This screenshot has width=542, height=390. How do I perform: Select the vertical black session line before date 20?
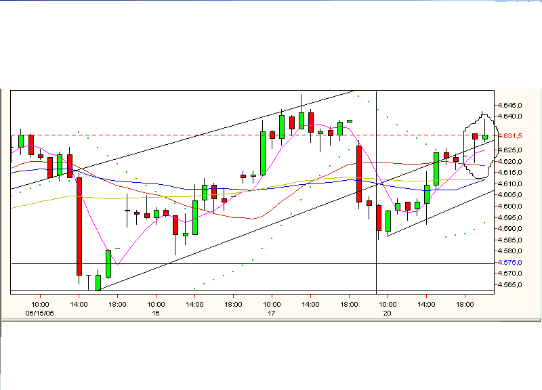[376, 192]
